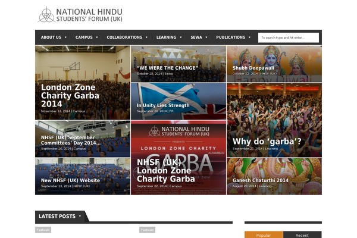Open the Learning menu
This screenshot has height=238, width=357.
pyautogui.click(x=166, y=37)
